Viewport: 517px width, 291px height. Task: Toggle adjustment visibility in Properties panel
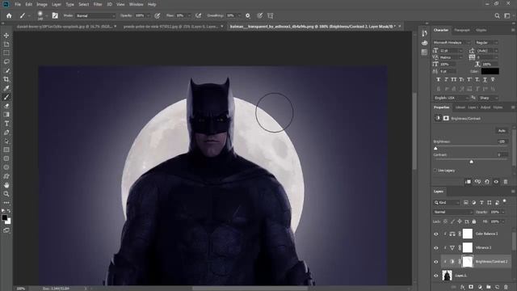coord(496,182)
